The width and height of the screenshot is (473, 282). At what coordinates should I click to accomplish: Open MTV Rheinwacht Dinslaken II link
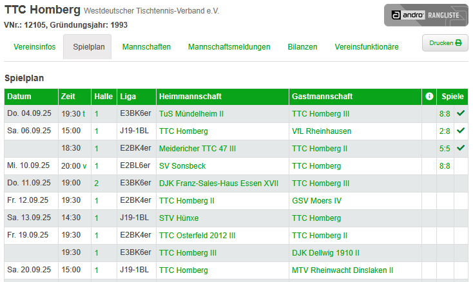coord(342,270)
